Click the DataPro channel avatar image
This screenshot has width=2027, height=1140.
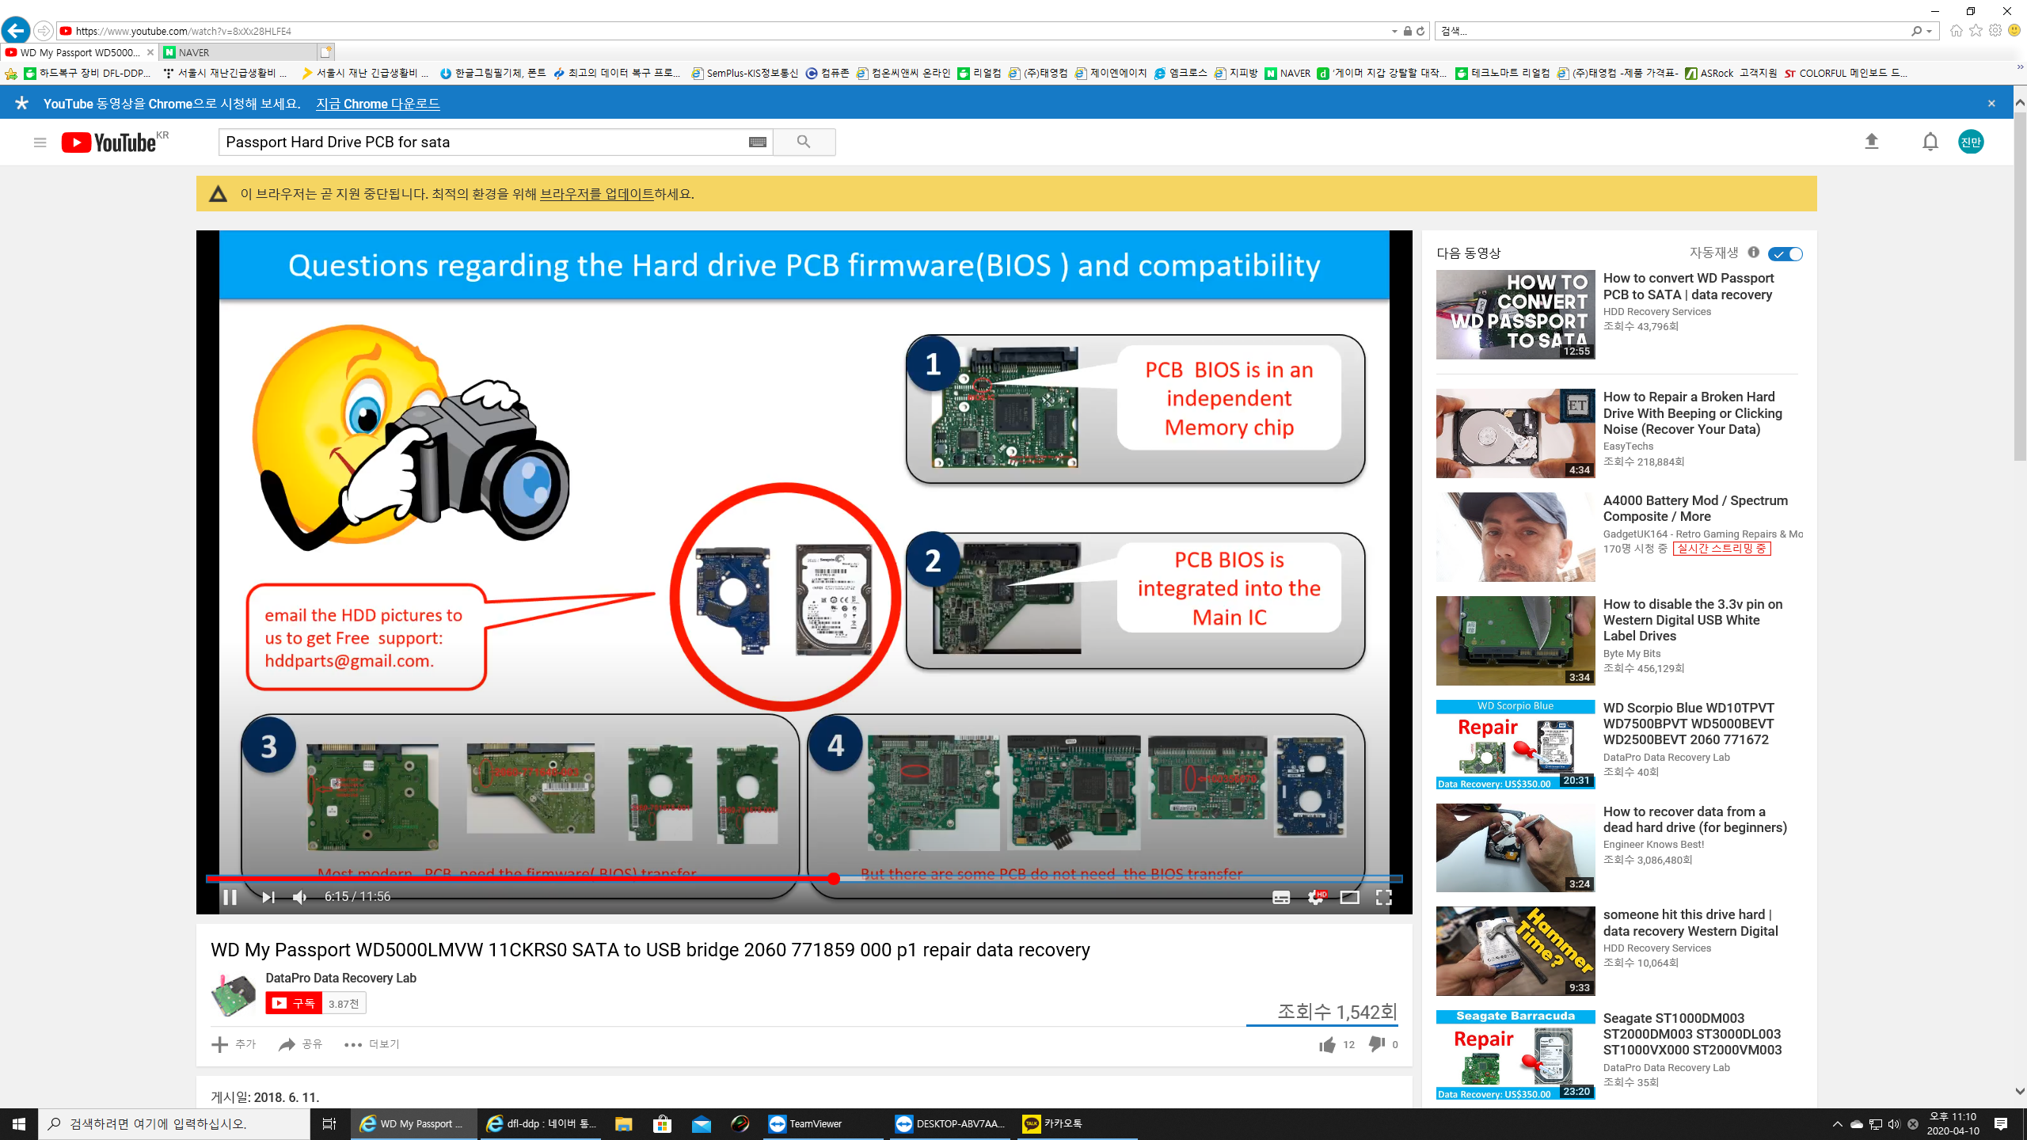point(233,994)
